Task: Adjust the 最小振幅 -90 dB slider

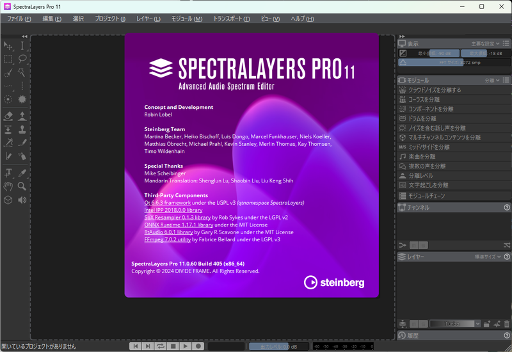Action: pyautogui.click(x=434, y=53)
